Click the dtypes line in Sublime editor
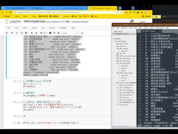 pyautogui.click(x=161, y=123)
